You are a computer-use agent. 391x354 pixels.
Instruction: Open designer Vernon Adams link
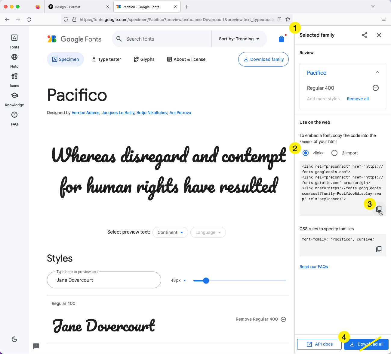[85, 113]
